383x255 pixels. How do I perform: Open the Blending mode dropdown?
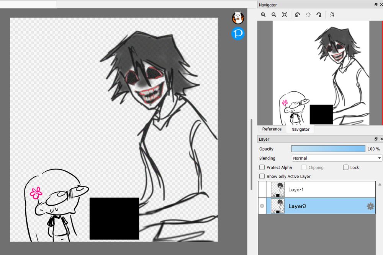point(337,158)
